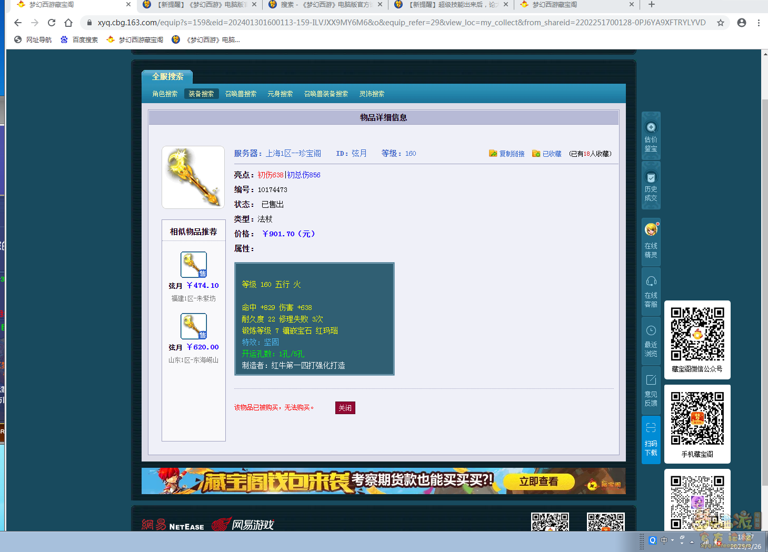Open 装备搜索 search category
This screenshot has width=768, height=552.
pos(201,94)
